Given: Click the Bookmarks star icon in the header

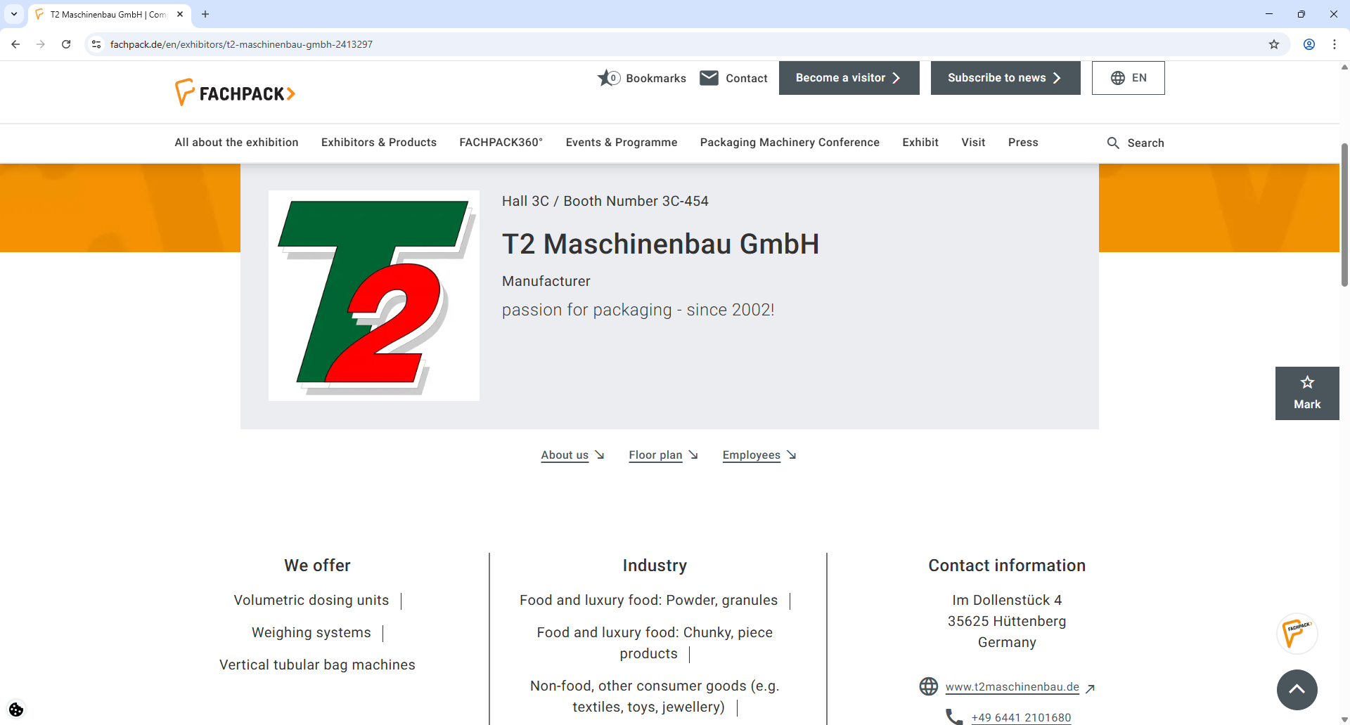Looking at the screenshot, I should 606,78.
